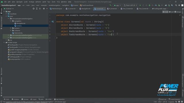Click the Make Project hammer icon
Image resolution: width=184 pixels, height=103 pixels.
point(110,5)
